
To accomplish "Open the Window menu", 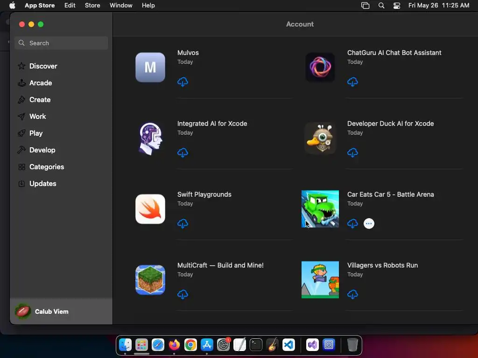I will pos(121,5).
